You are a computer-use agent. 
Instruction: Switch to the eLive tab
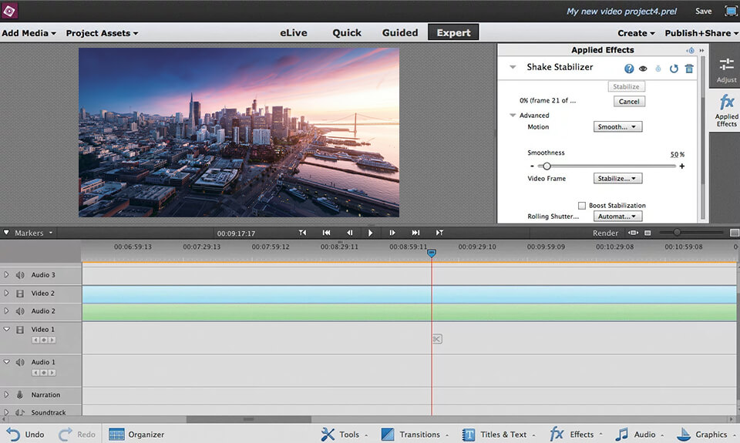(294, 33)
